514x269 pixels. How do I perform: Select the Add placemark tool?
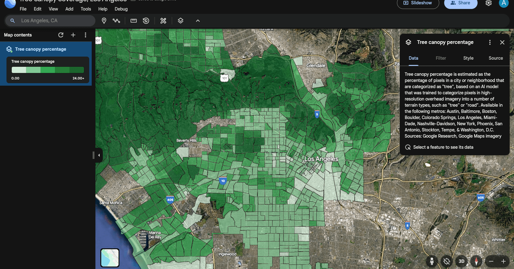(x=104, y=21)
